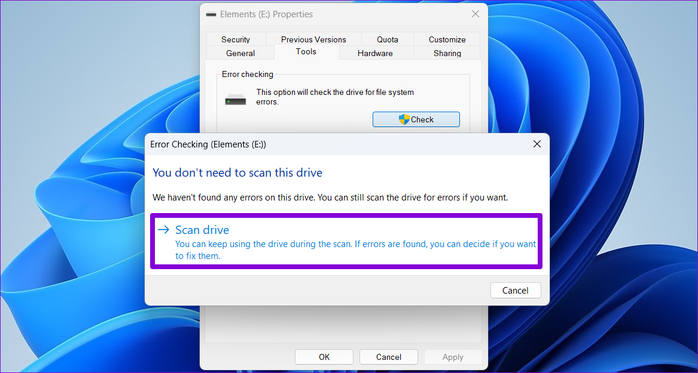The height and width of the screenshot is (373, 698).
Task: Close the Error Checking (Elements (E:)) dialog
Action: pos(537,144)
